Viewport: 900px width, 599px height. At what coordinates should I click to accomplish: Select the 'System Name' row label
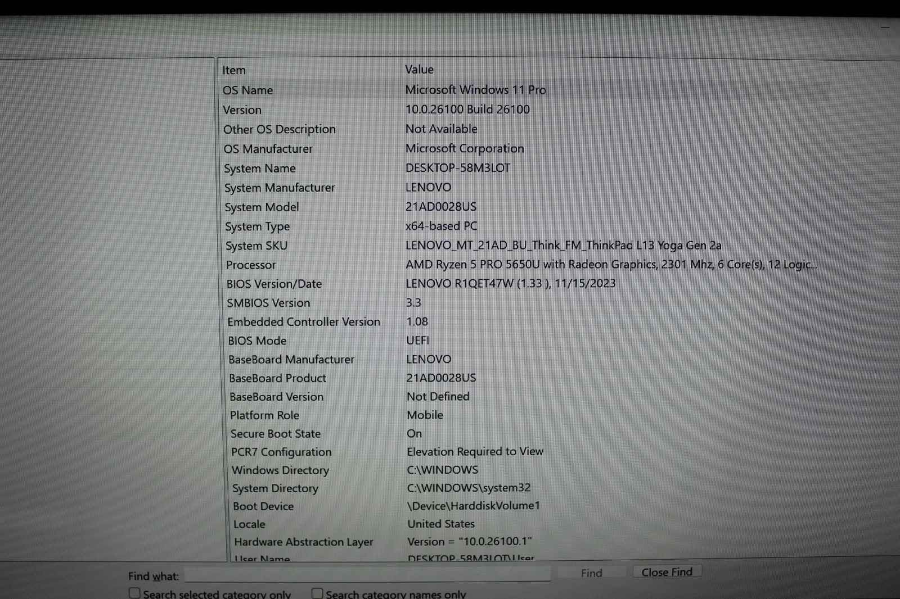pyautogui.click(x=259, y=169)
